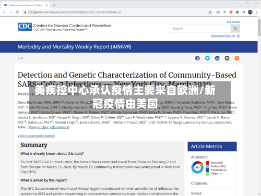
Task: Open View author affiliations link
Action: coord(48,127)
